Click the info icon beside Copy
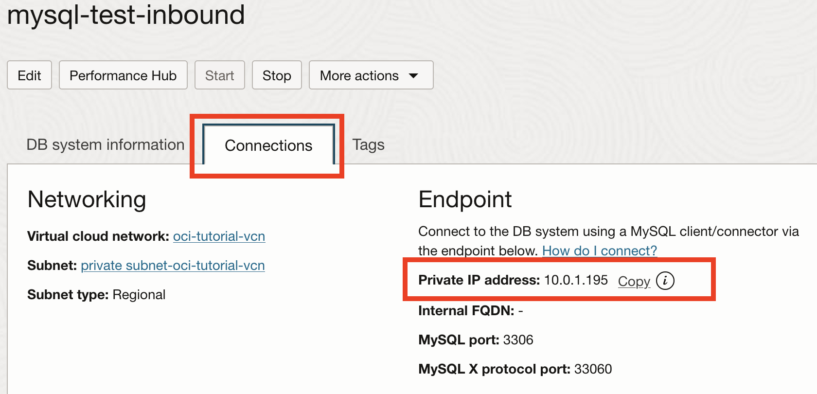 point(665,281)
